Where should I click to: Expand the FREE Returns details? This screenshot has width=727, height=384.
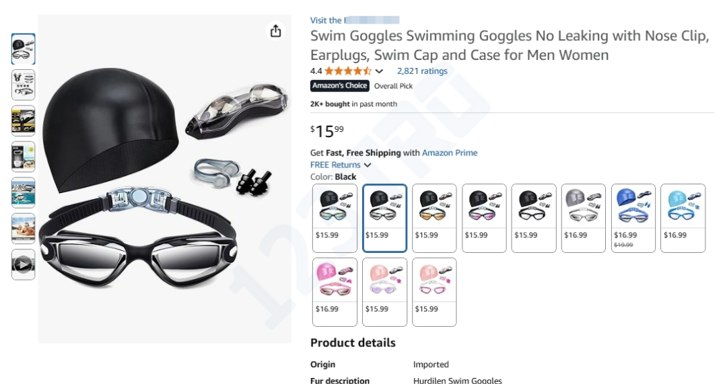tap(341, 165)
